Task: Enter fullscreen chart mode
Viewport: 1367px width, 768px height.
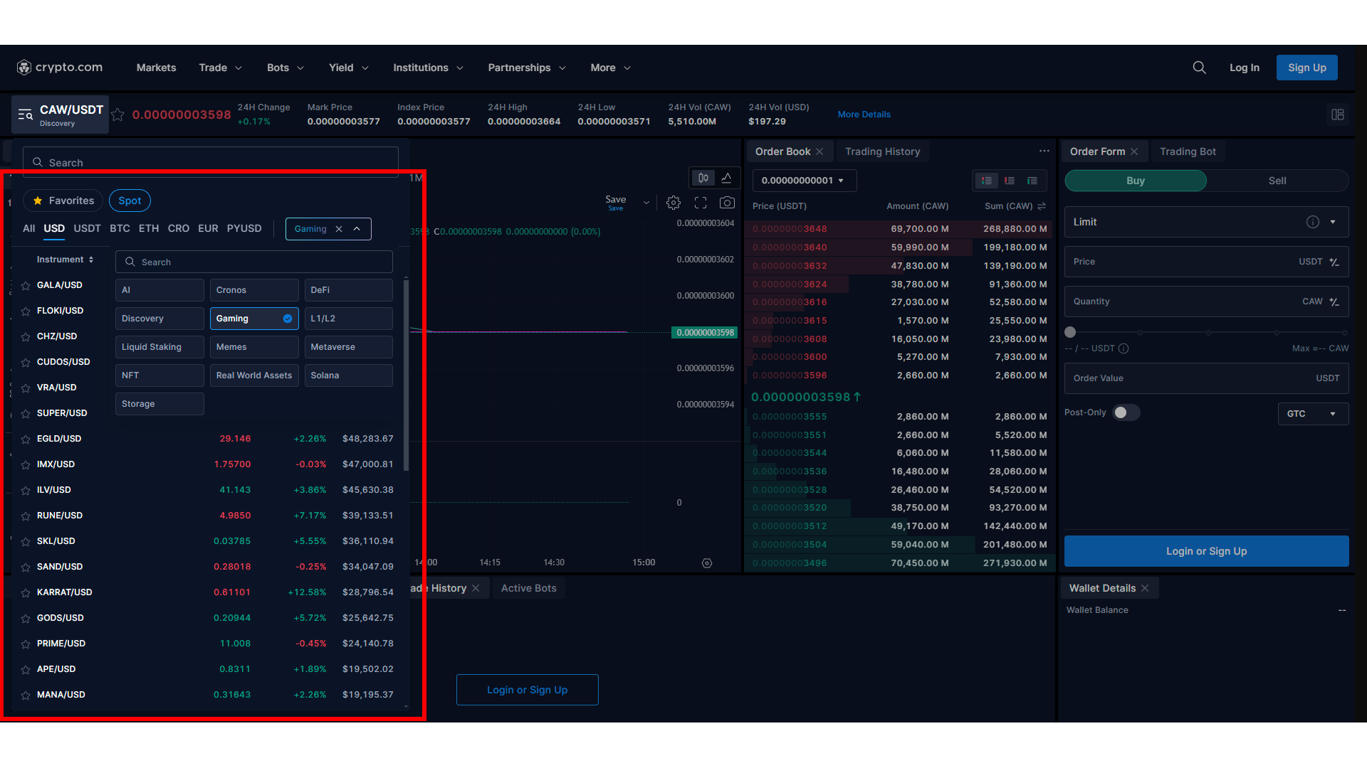Action: coord(701,203)
